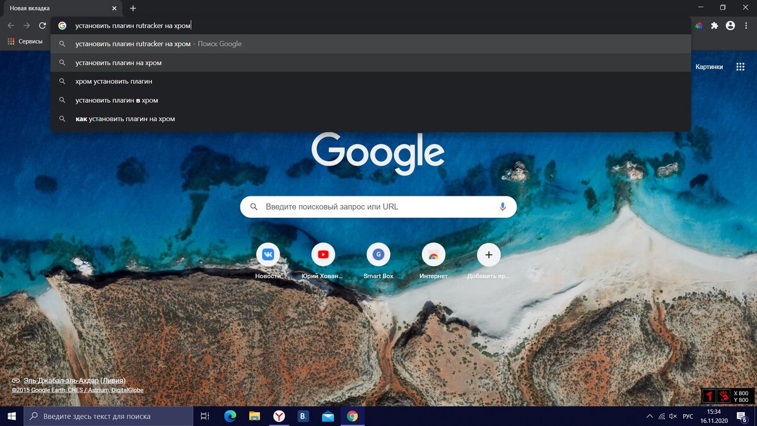757x426 pixels.
Task: Click the Добавить ярлык plus button
Action: click(x=489, y=254)
